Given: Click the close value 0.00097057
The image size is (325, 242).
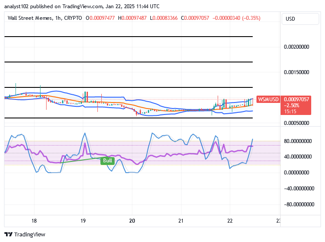Looking at the screenshot, I should tap(197, 18).
